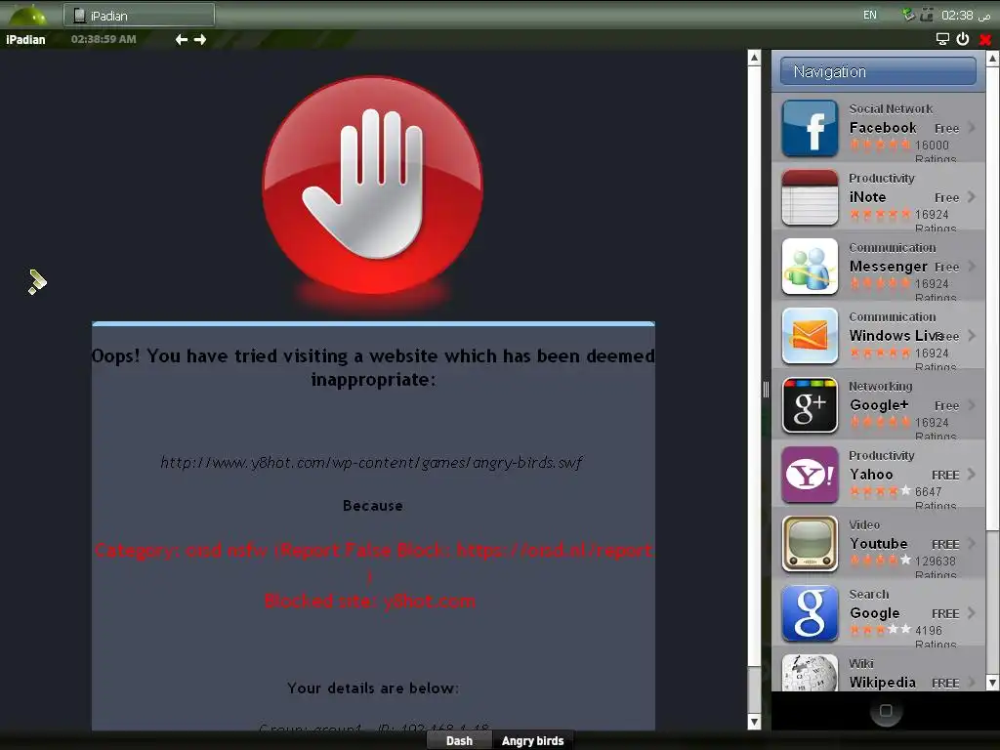Open the Wikipedia globe icon

pos(810,673)
